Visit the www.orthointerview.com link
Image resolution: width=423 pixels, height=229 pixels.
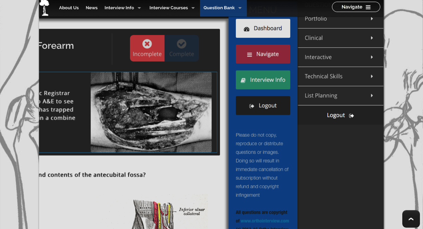pos(265,221)
